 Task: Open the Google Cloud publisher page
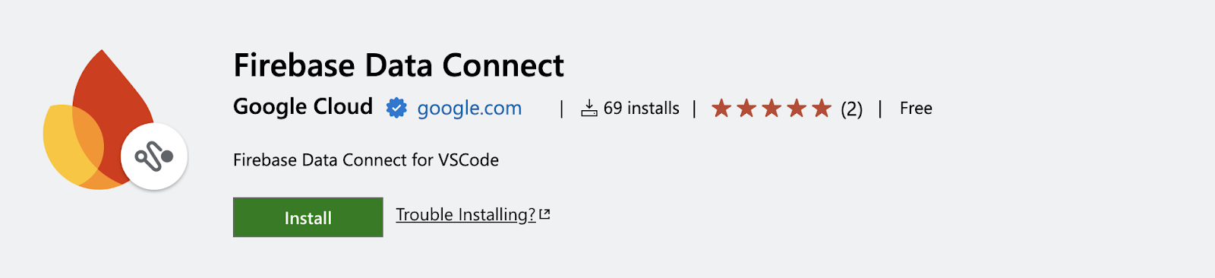point(303,106)
